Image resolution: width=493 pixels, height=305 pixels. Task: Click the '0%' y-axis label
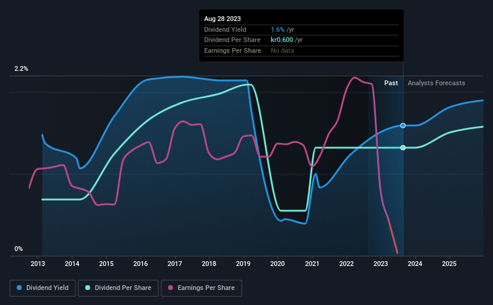pyautogui.click(x=19, y=249)
